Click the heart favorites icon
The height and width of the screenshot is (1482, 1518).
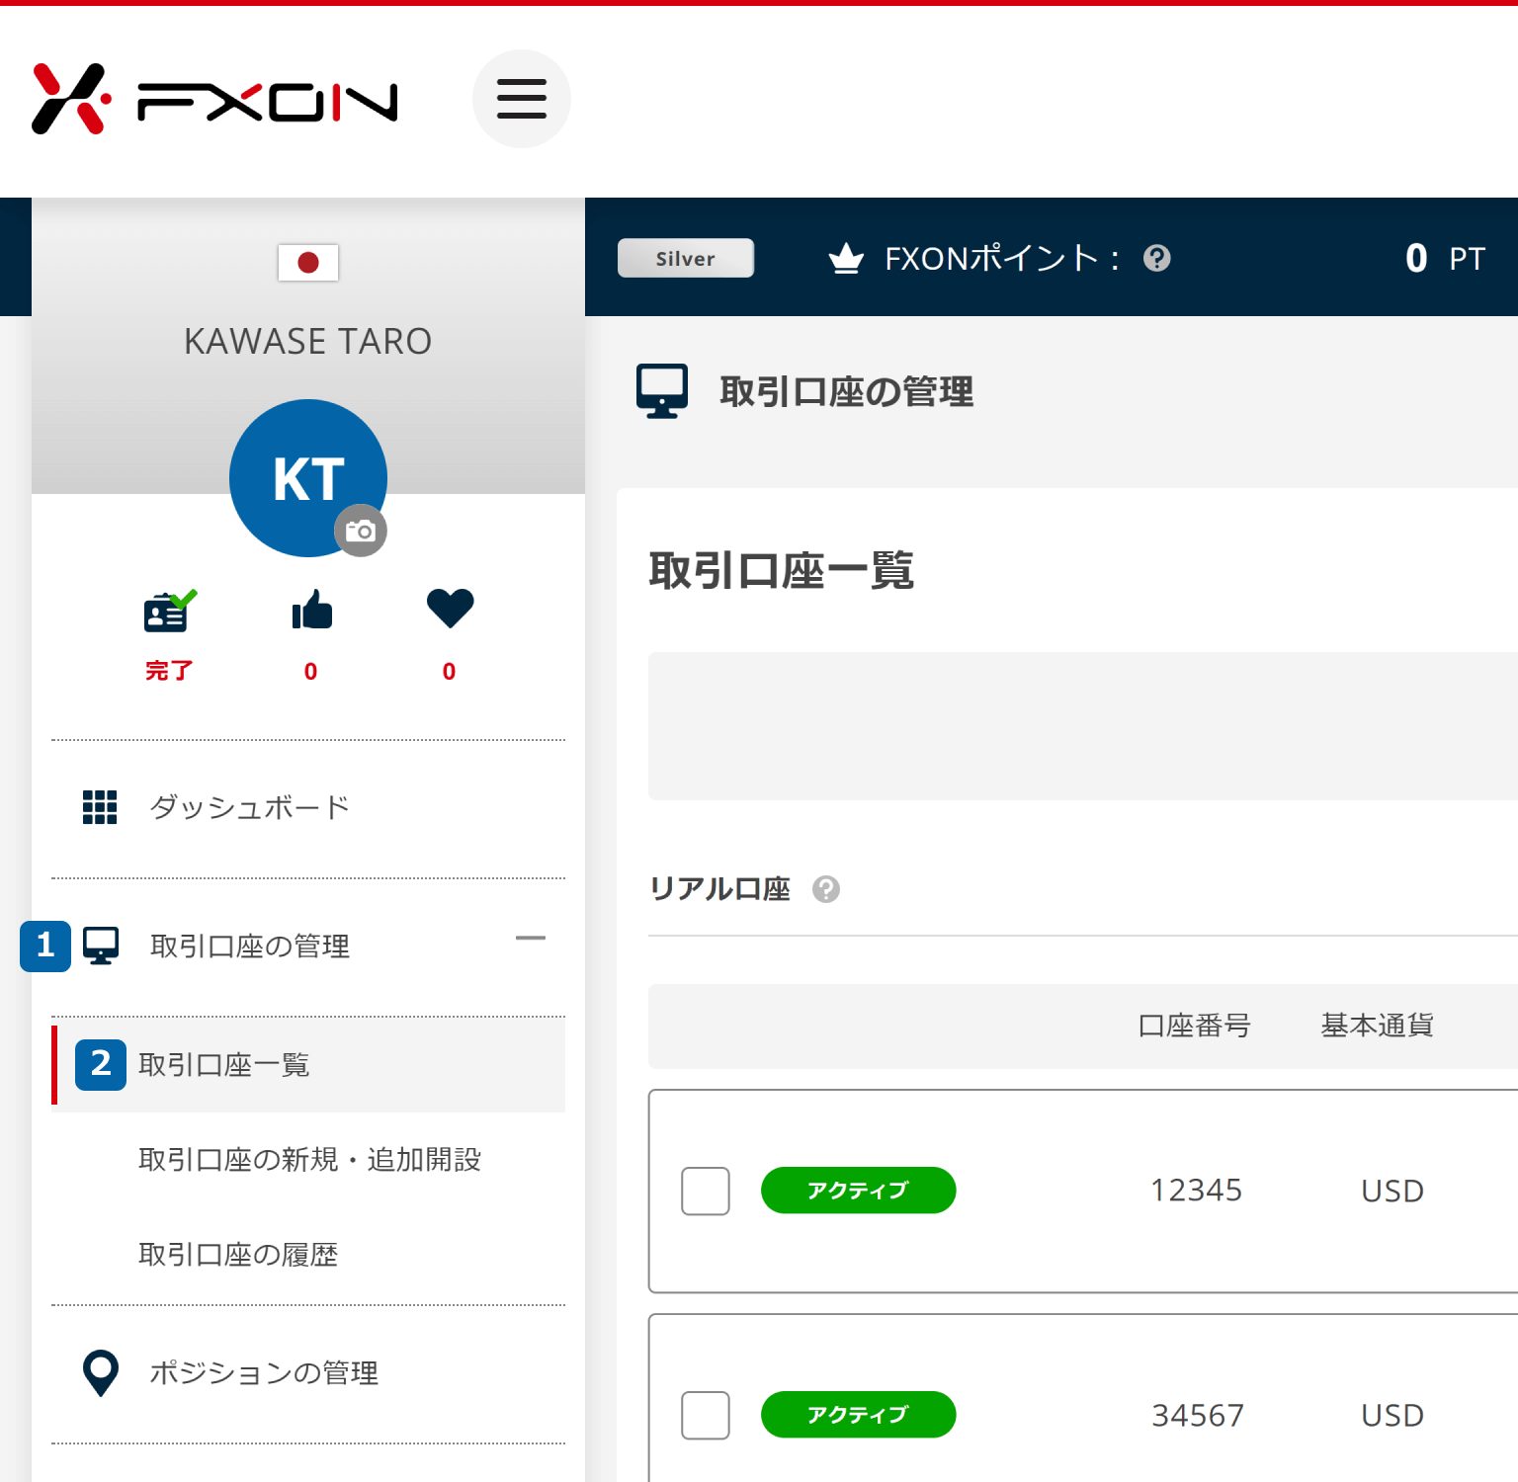[451, 609]
